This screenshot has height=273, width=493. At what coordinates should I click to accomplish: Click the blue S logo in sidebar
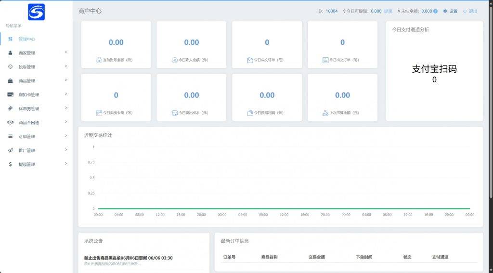[36, 12]
